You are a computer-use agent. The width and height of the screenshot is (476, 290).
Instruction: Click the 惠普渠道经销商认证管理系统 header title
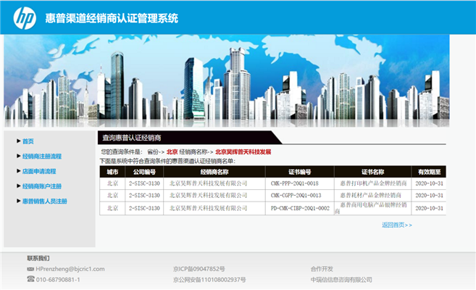[x=112, y=18]
